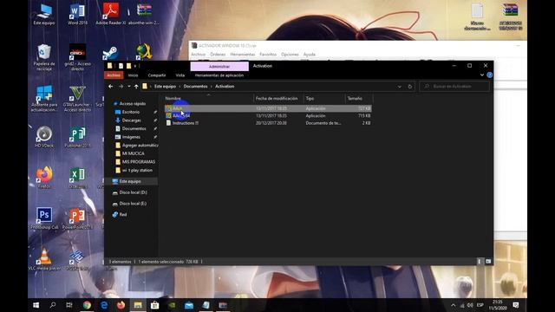
Task: Click the Administrar contextual tab
Action: (x=219, y=66)
